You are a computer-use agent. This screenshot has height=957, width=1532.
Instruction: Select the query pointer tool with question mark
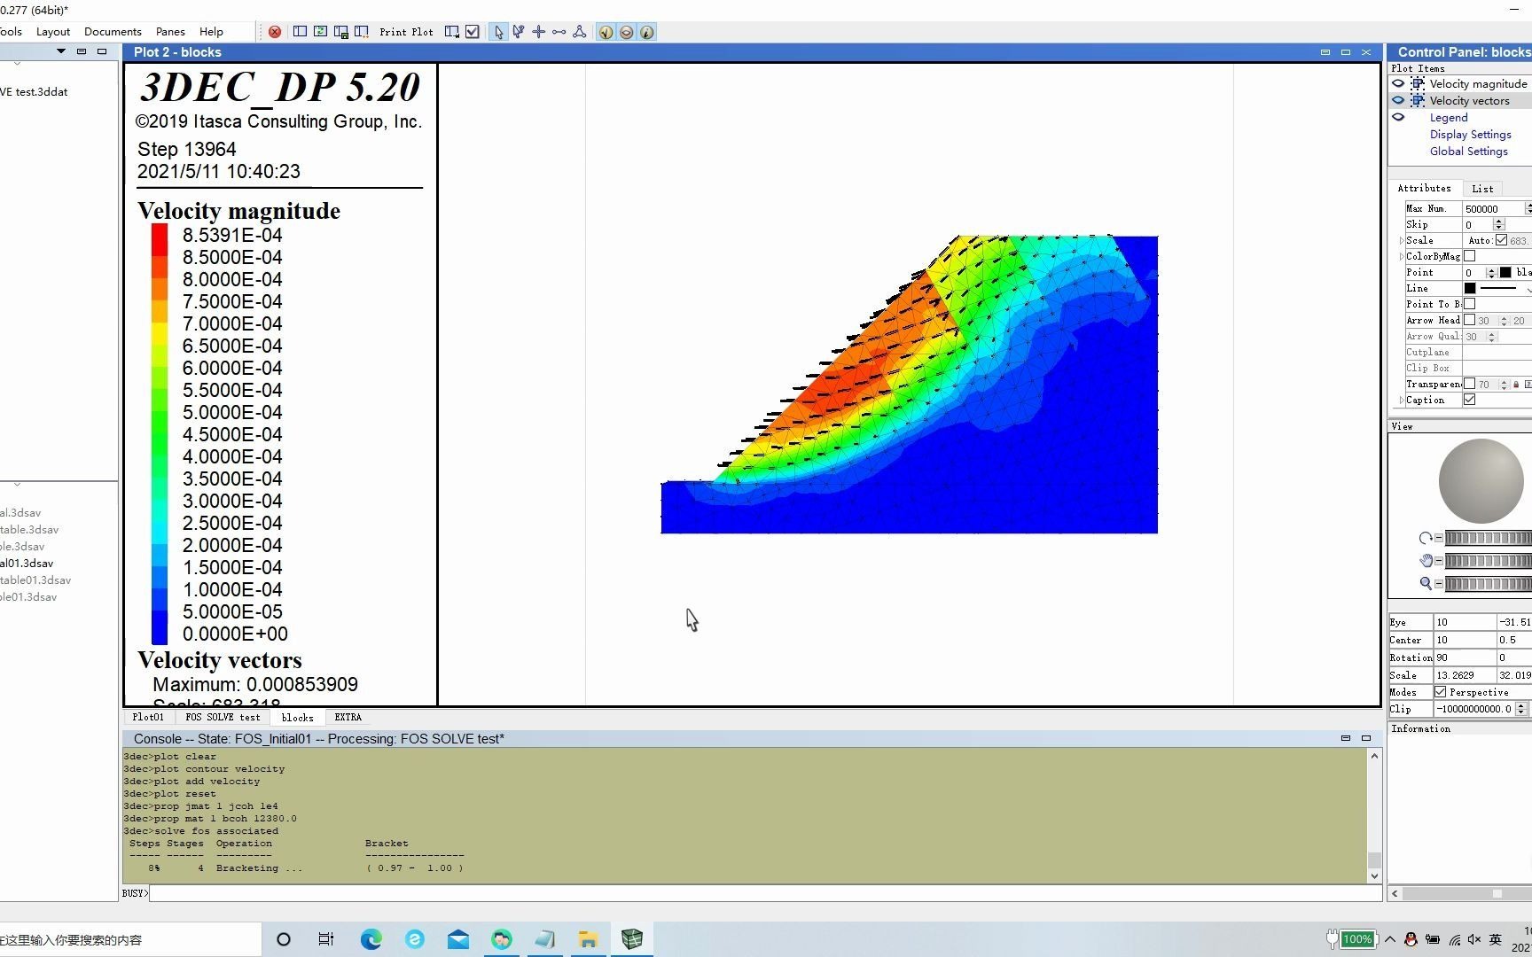518,32
